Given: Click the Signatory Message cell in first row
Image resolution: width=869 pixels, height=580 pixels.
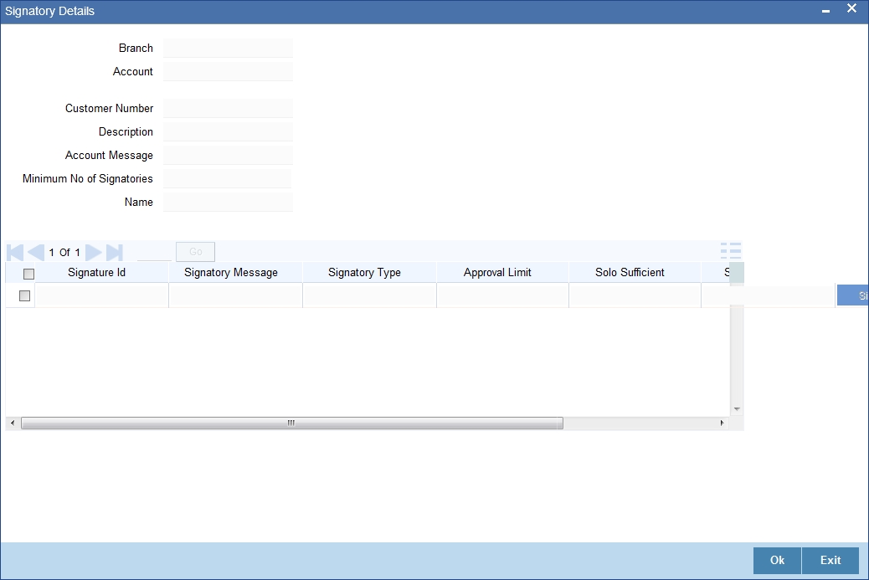Looking at the screenshot, I should (x=235, y=295).
